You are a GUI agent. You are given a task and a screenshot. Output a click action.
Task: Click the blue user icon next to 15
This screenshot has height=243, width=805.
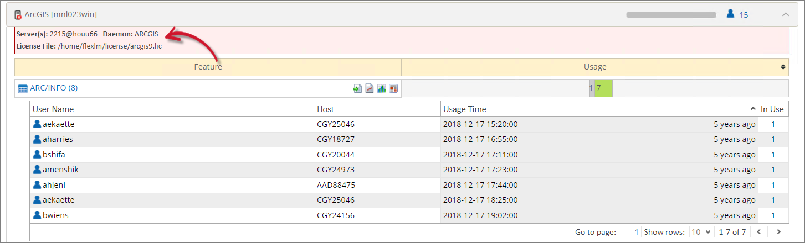tap(730, 14)
